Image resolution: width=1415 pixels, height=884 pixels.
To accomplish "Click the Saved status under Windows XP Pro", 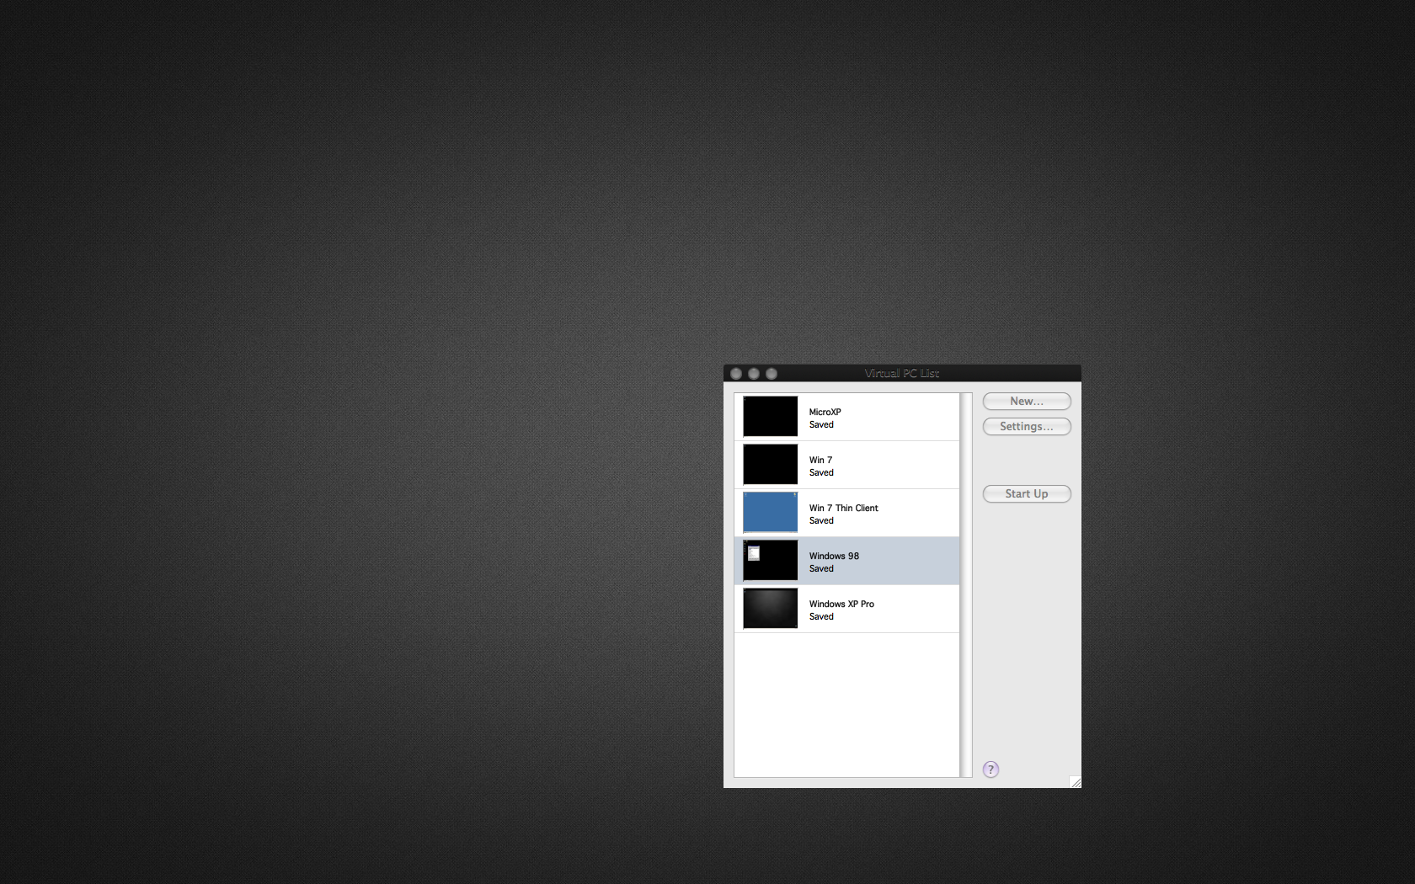I will pos(821,616).
